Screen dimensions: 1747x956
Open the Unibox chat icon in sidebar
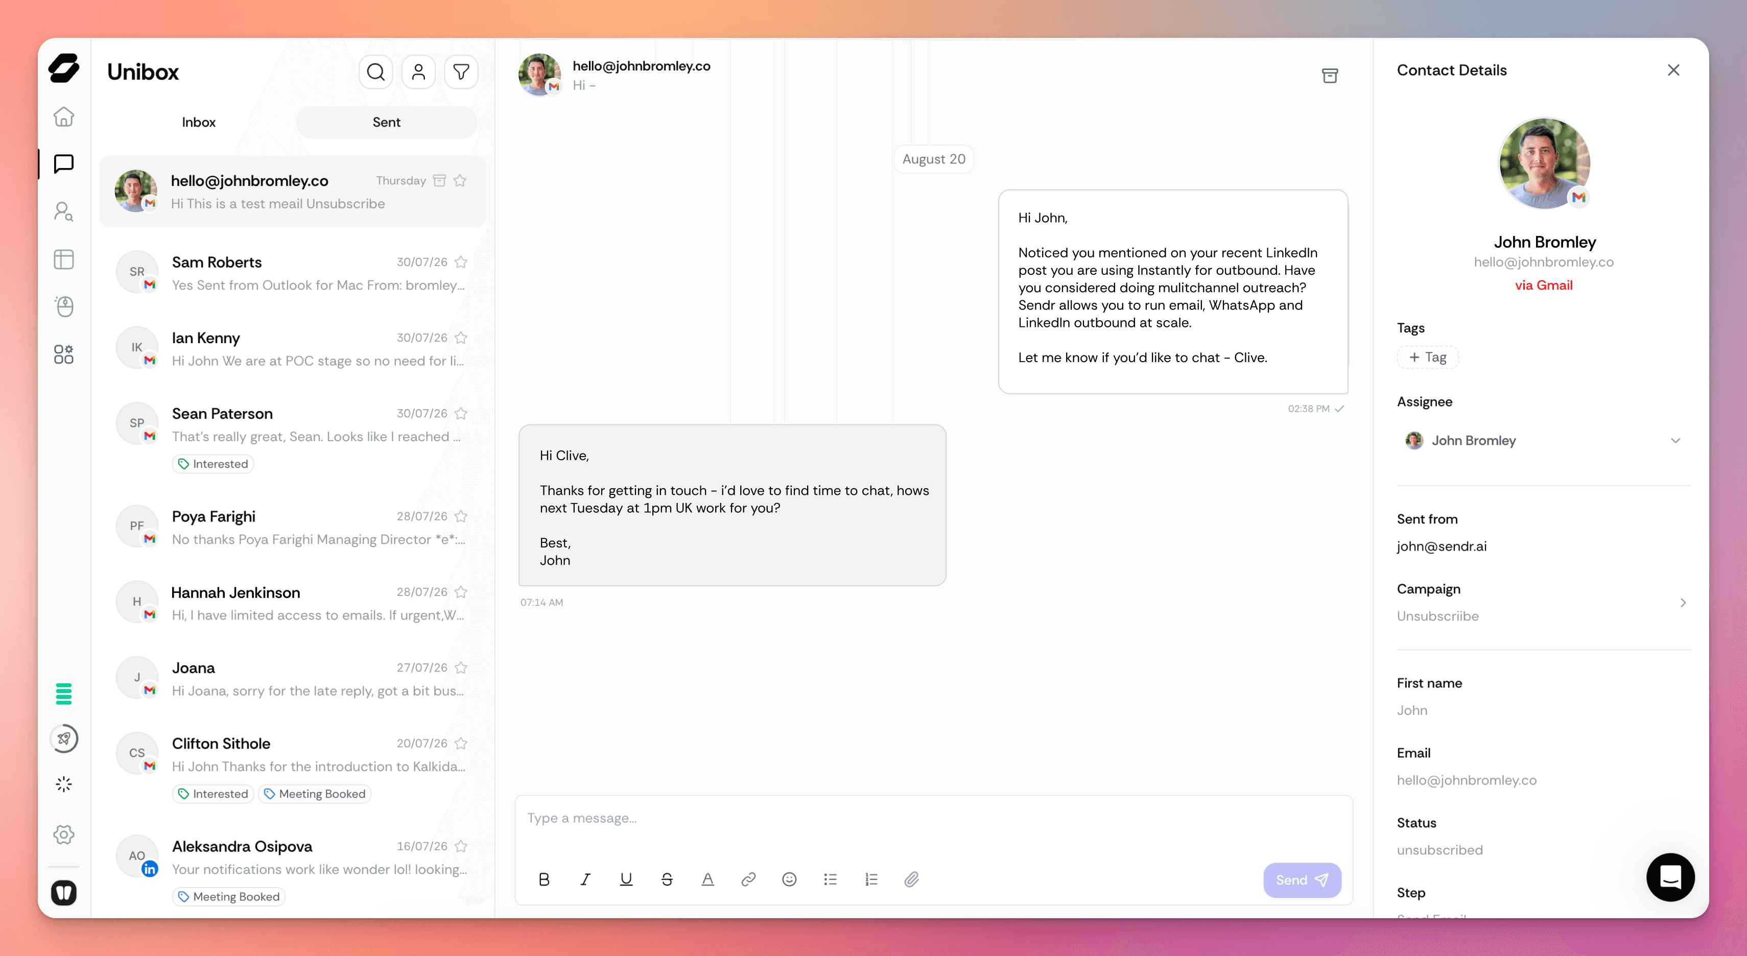click(64, 163)
